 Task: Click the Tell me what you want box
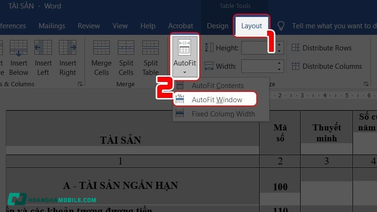pos(334,26)
